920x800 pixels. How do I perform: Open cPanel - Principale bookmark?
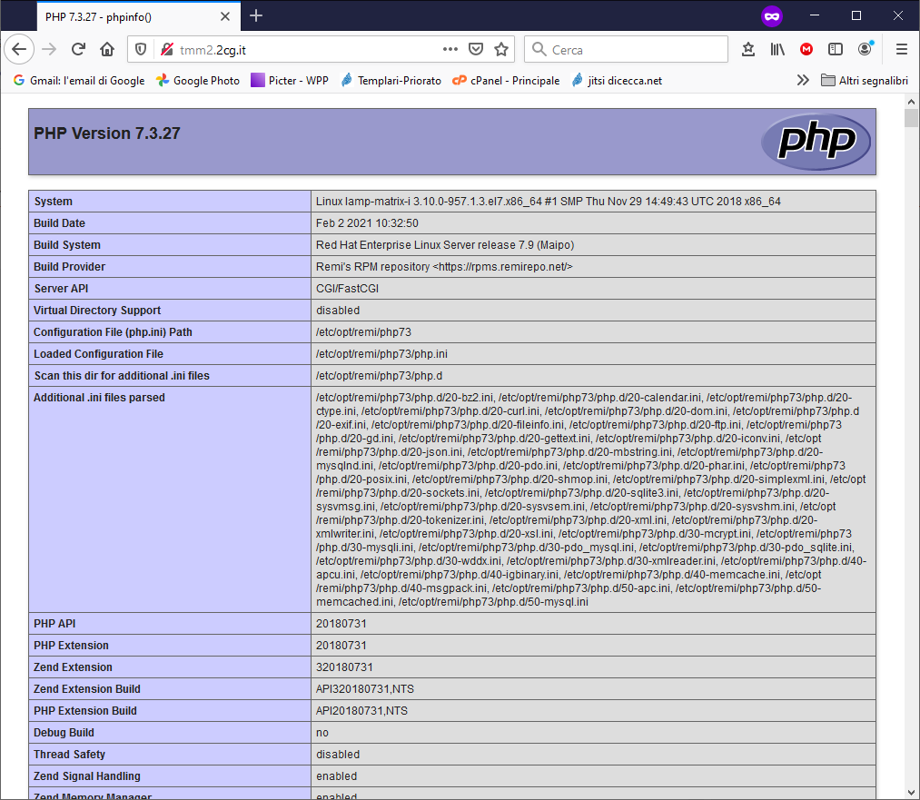click(507, 80)
